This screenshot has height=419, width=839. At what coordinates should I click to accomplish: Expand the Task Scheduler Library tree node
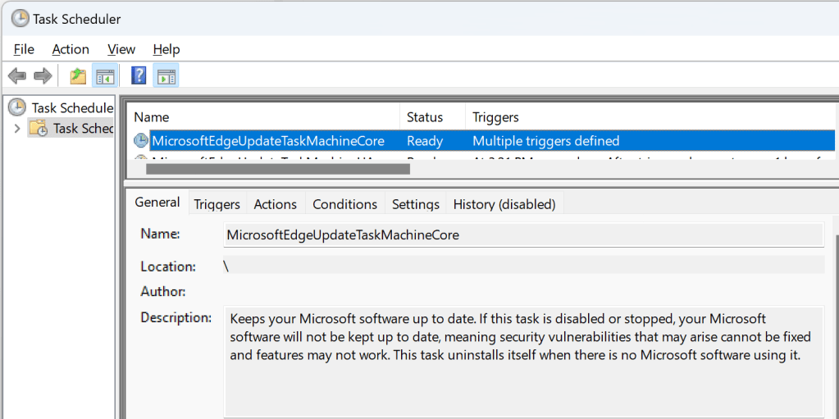16,128
